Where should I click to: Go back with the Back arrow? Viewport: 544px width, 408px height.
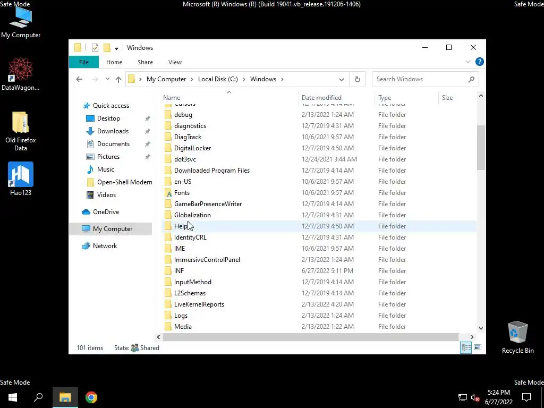(x=79, y=79)
